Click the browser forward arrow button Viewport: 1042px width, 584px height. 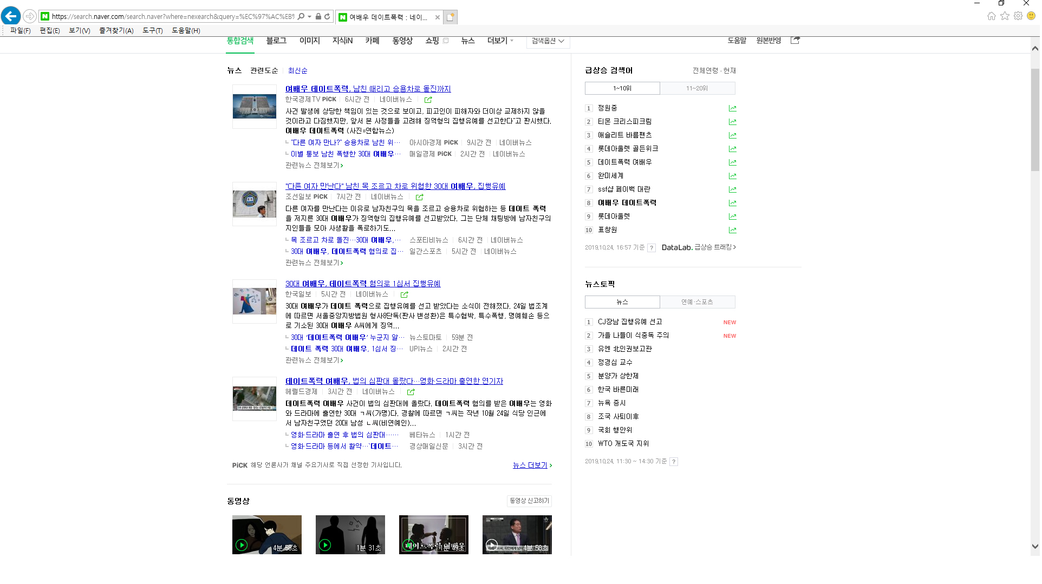click(30, 16)
